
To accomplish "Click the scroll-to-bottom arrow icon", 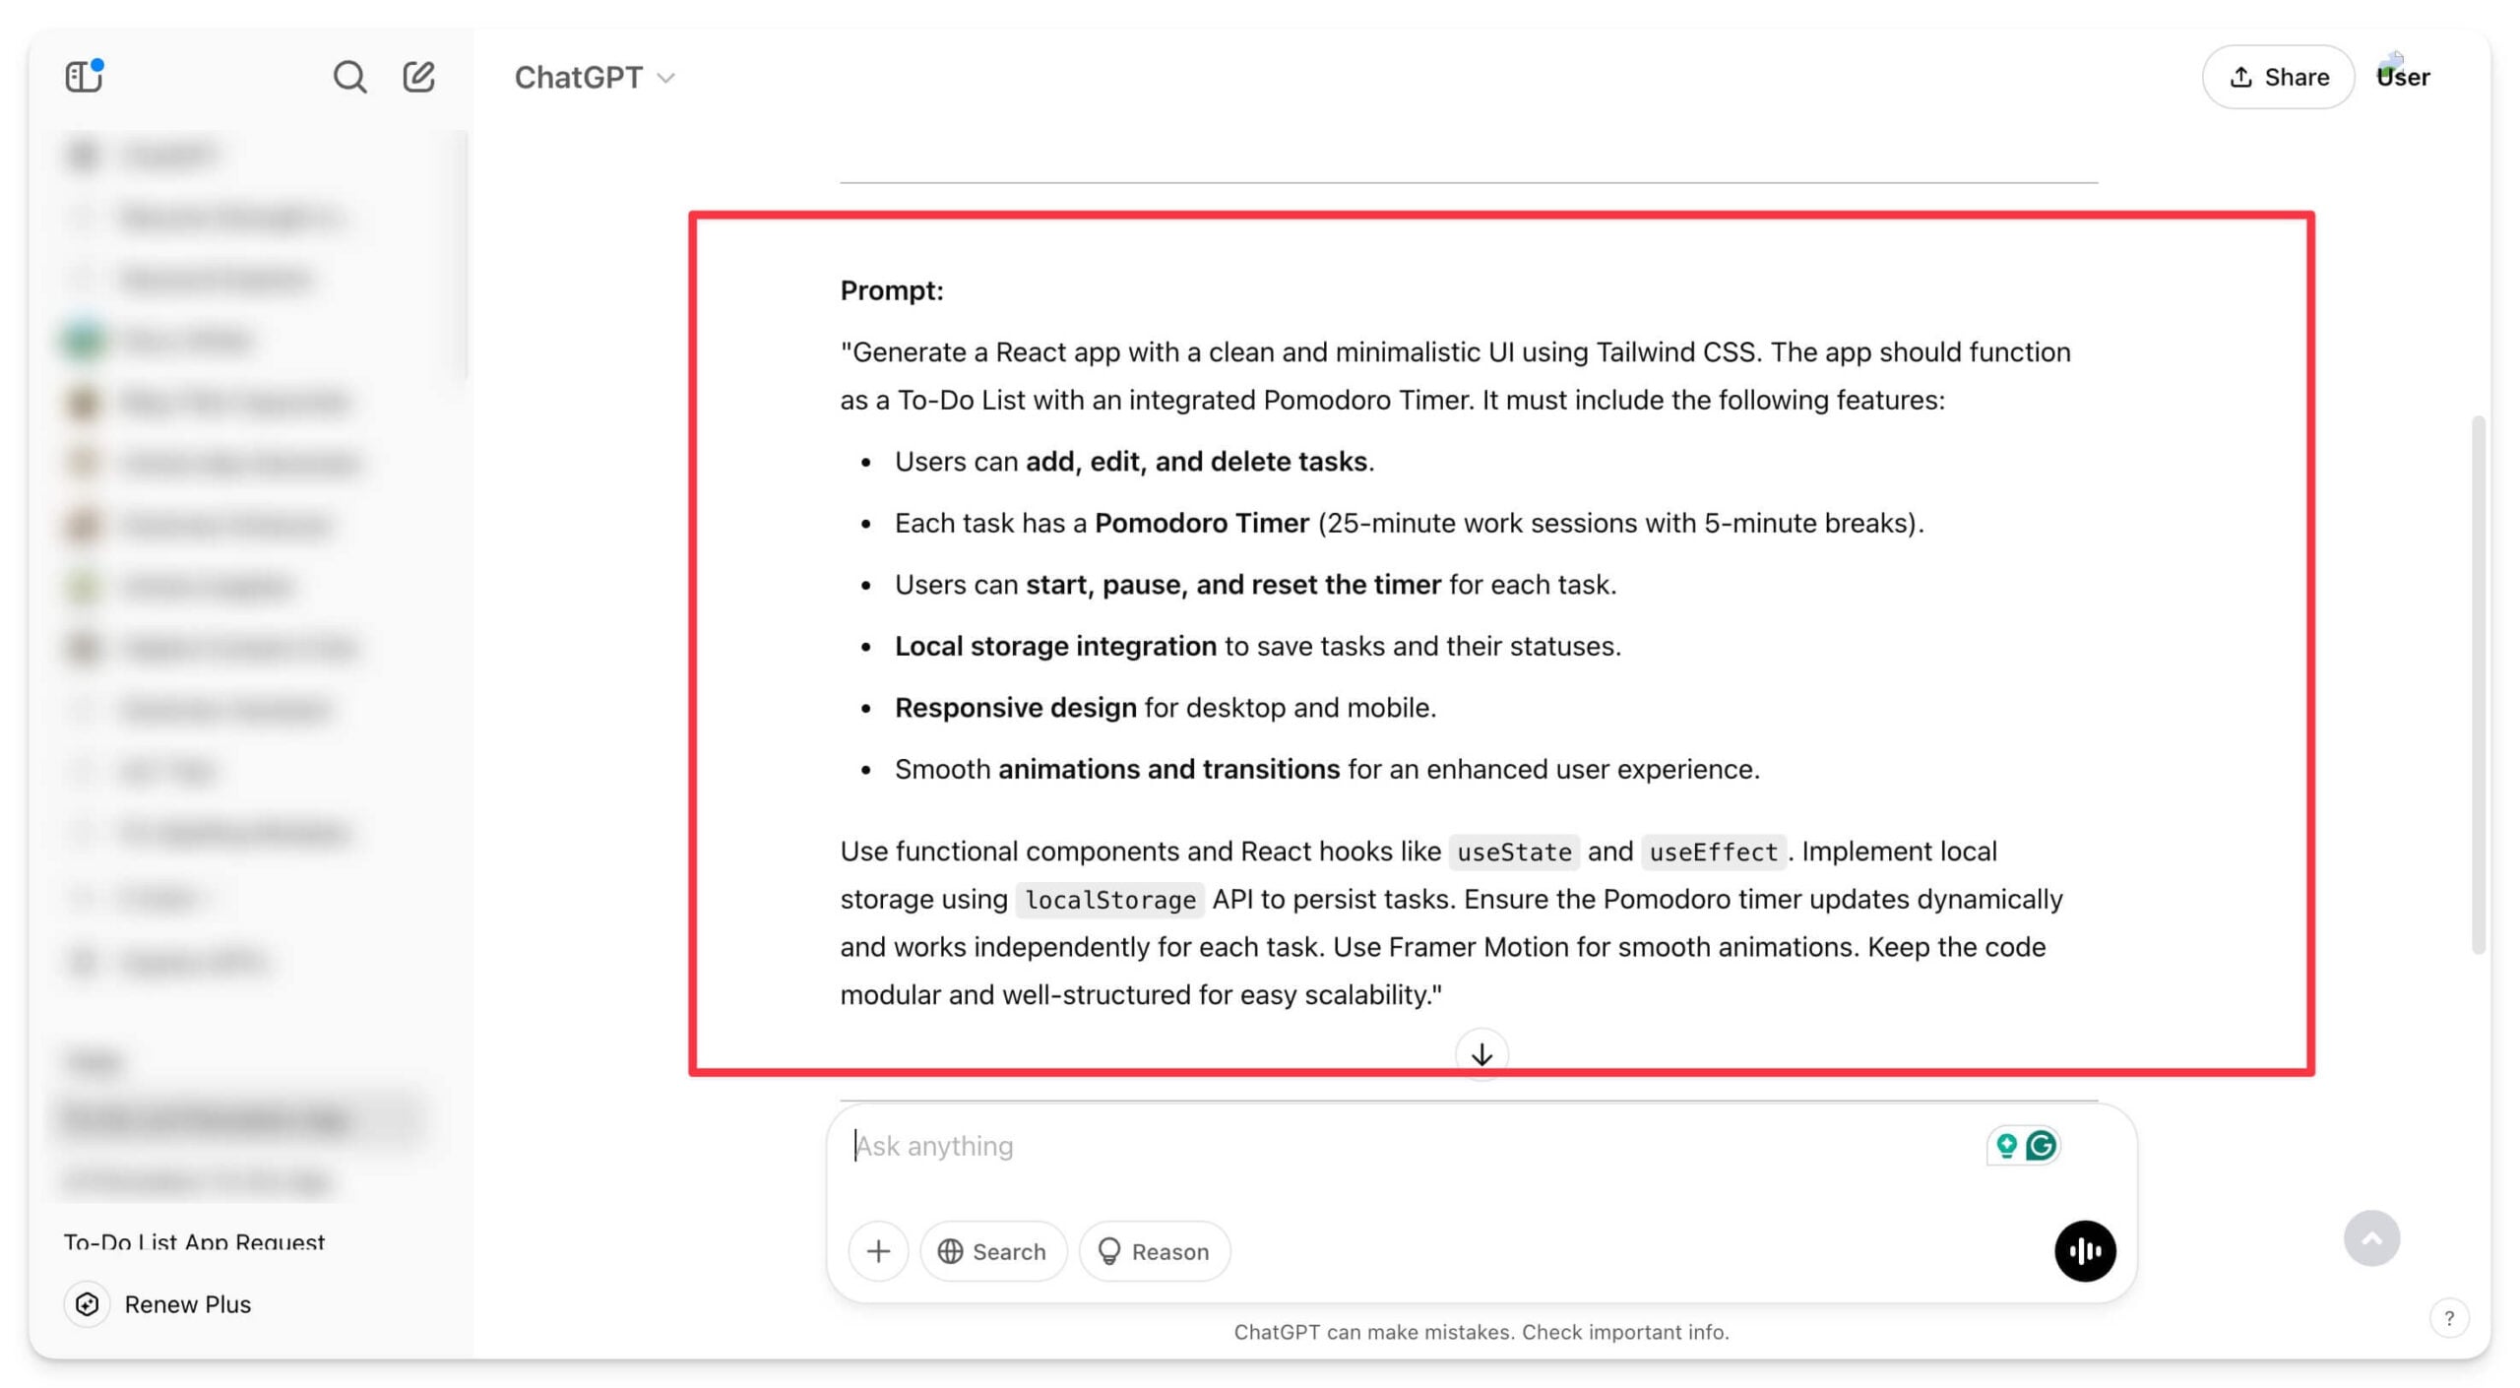I will [x=1481, y=1054].
